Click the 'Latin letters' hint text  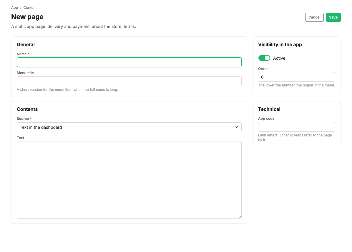click(295, 137)
